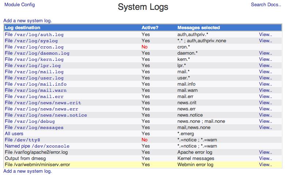
Task: Click the bottom 'Add a new system log' link
Action: click(x=27, y=171)
